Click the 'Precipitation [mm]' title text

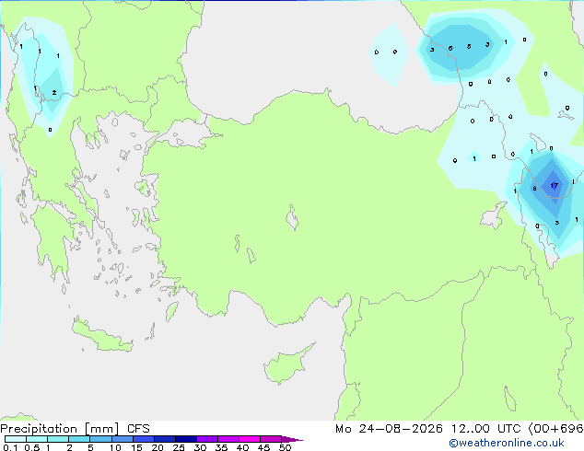point(60,429)
